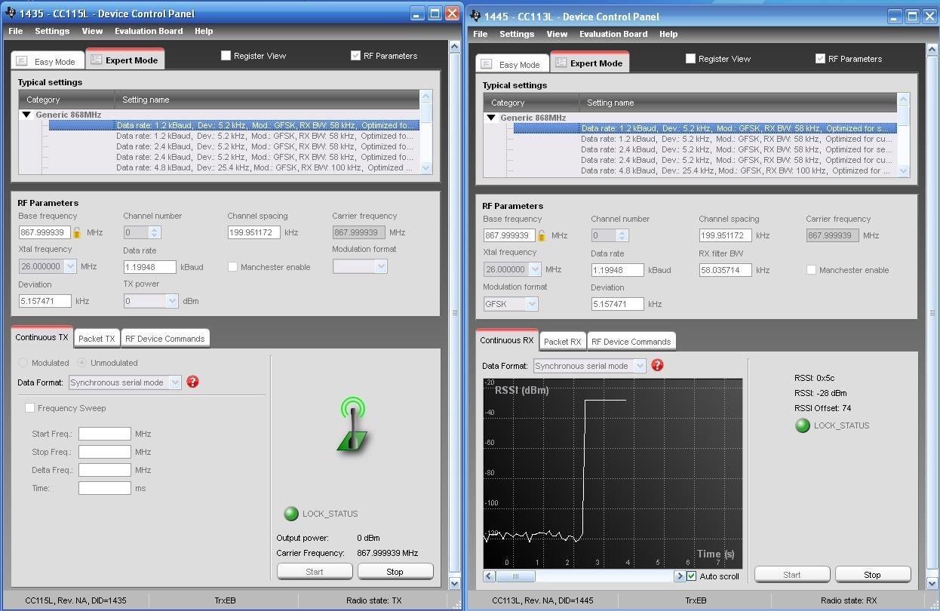Toggle the Auto scroll checkbox
This screenshot has height=611, width=940.
692,576
